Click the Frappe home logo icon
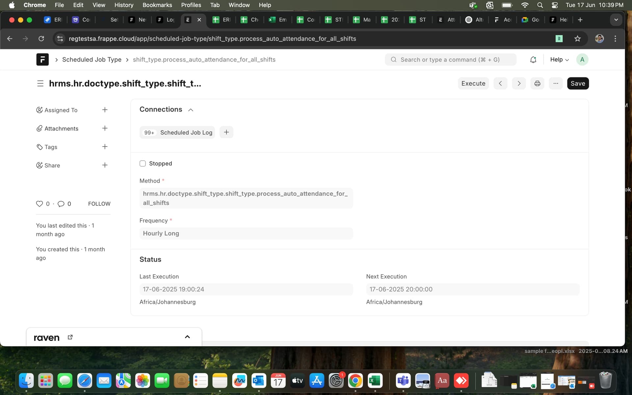Screen dimensions: 632x395 pos(42,60)
